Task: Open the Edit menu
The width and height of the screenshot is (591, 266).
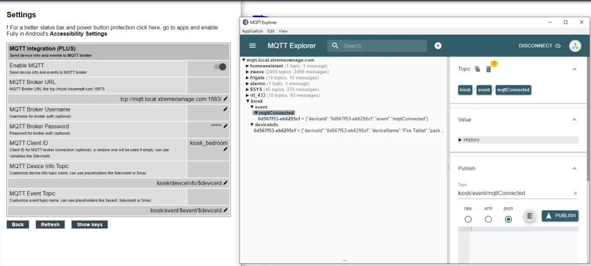Action: coord(271,31)
